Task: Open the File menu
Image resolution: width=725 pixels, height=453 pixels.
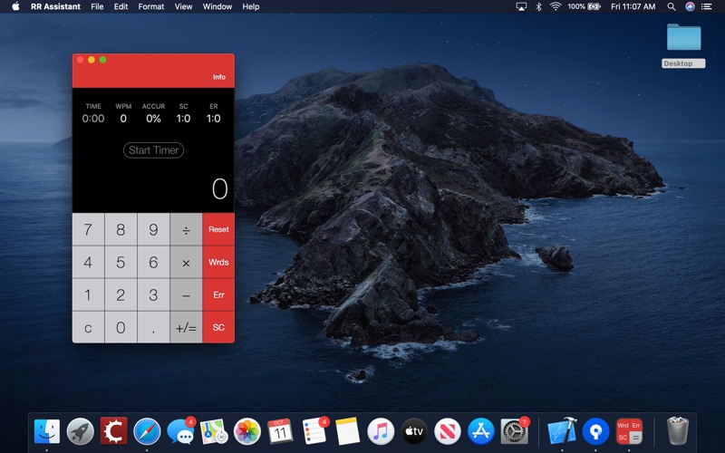Action: (x=97, y=6)
